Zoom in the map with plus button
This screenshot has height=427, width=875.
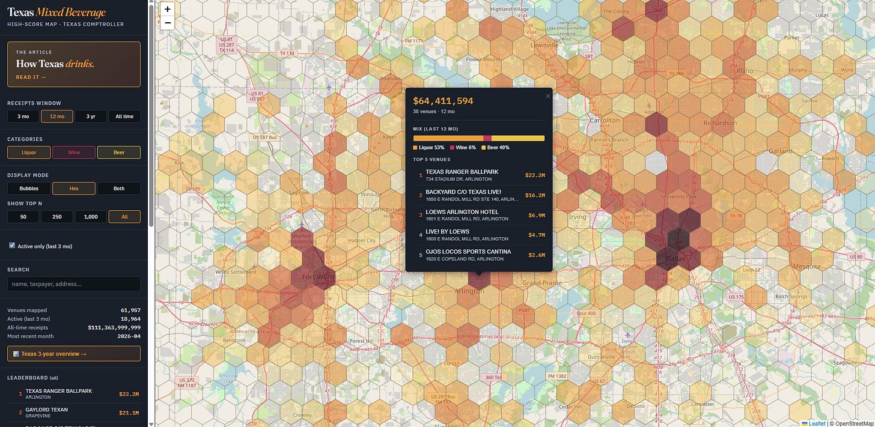click(168, 9)
